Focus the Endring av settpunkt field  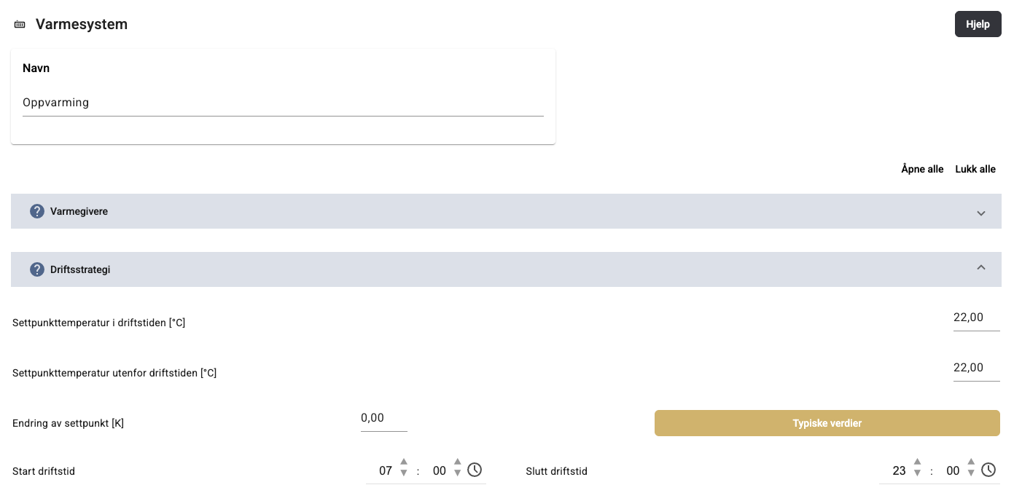pyautogui.click(x=383, y=418)
